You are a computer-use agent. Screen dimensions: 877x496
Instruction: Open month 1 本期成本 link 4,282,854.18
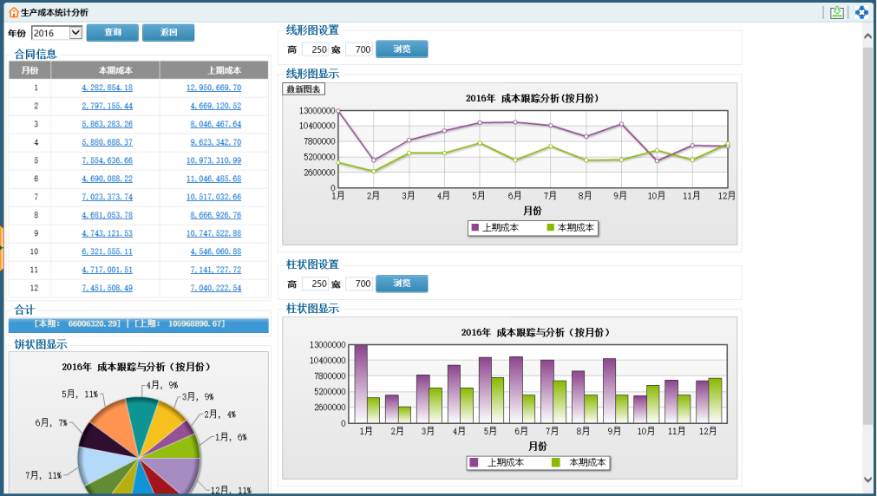tap(107, 88)
